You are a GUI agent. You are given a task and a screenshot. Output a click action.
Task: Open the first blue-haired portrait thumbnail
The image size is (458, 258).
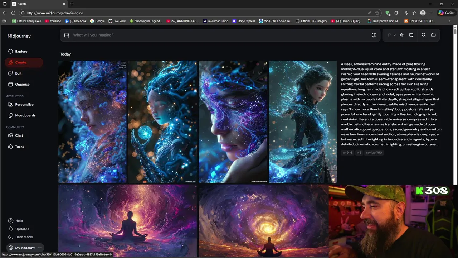pyautogui.click(x=92, y=121)
